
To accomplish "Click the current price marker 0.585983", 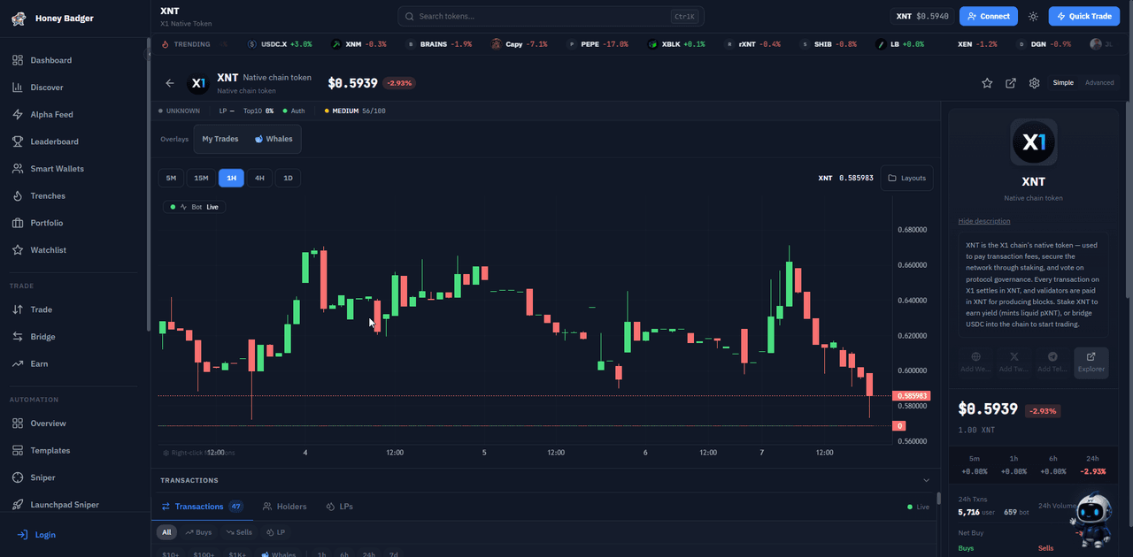I will point(911,396).
